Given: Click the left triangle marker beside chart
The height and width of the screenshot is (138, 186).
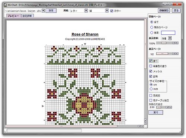Looking at the screenshot, I should (x=43, y=106).
